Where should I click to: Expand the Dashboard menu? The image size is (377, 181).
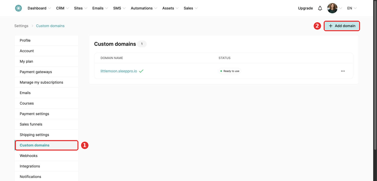coord(39,8)
